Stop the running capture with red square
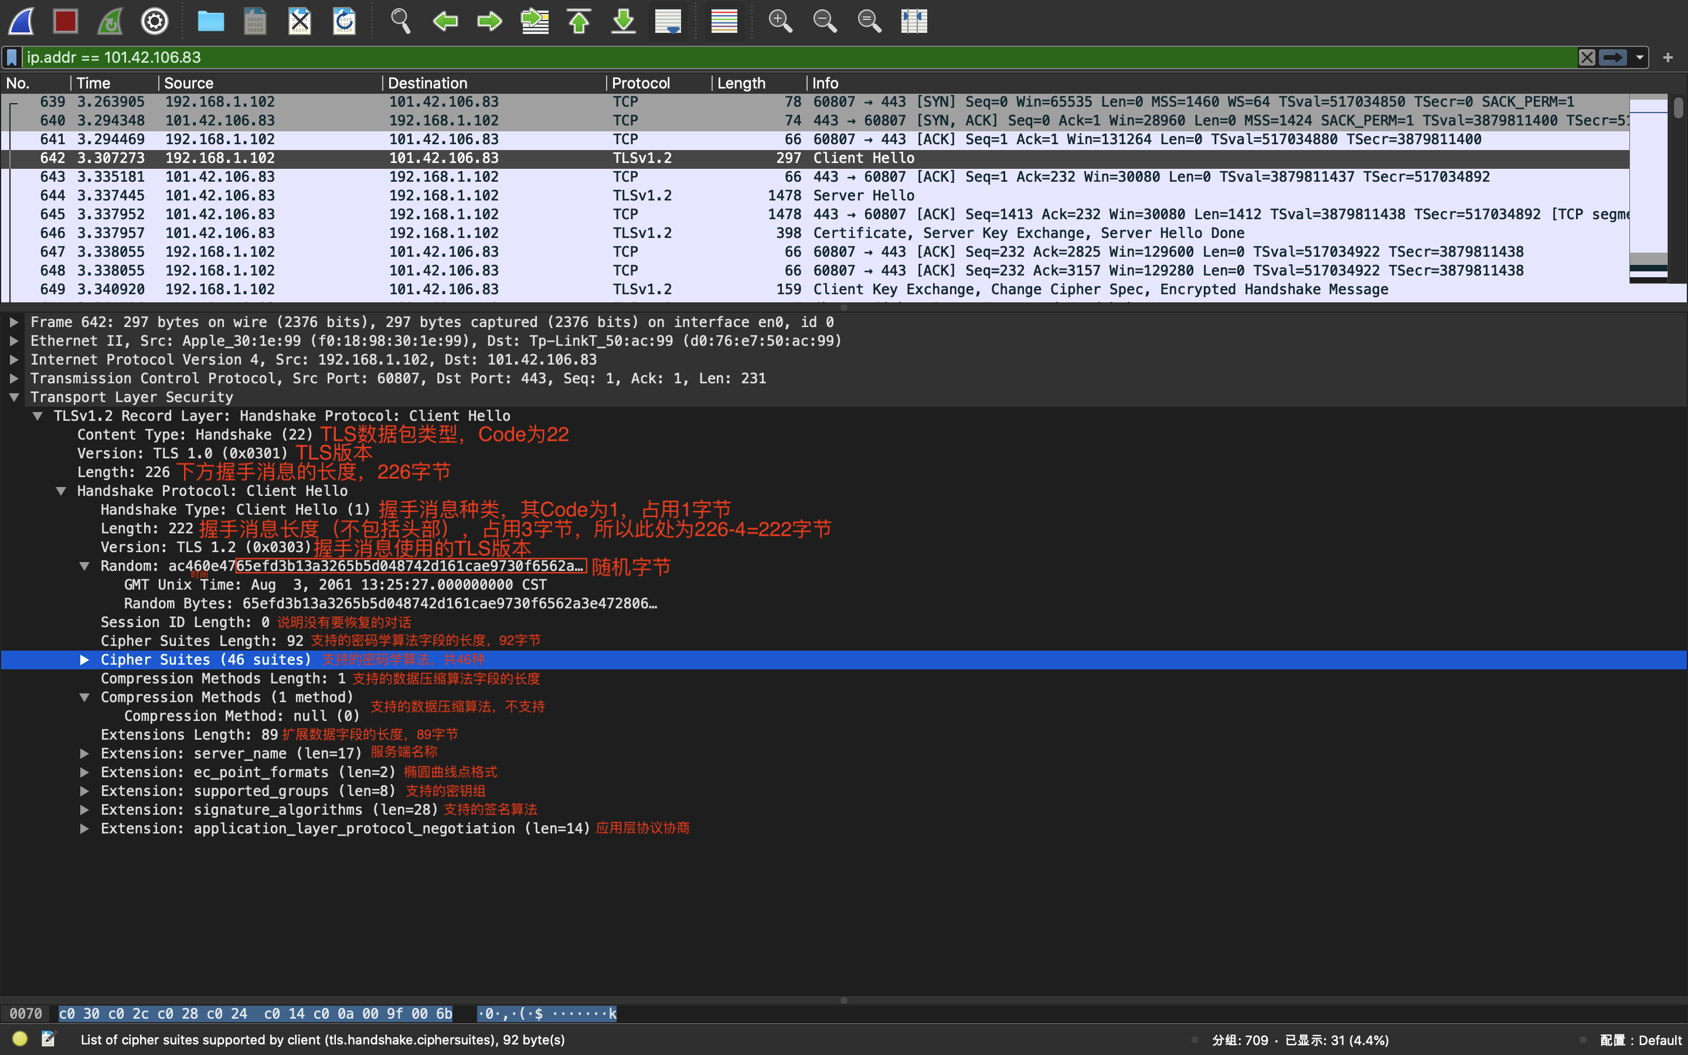 coord(66,21)
